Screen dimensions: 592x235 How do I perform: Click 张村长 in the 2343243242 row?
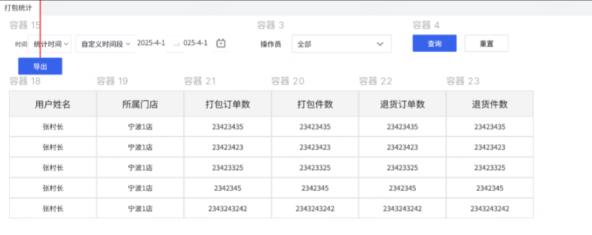pyautogui.click(x=53, y=208)
